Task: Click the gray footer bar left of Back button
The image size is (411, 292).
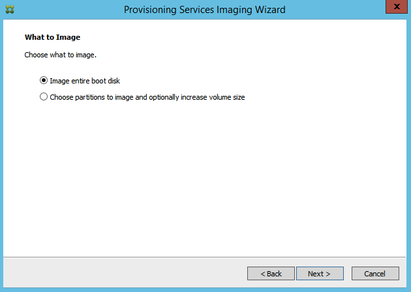Action: click(x=125, y=272)
